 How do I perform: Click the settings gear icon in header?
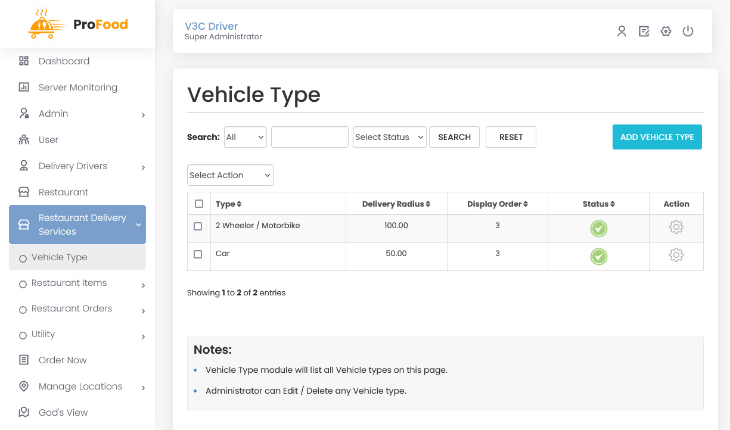[666, 32]
